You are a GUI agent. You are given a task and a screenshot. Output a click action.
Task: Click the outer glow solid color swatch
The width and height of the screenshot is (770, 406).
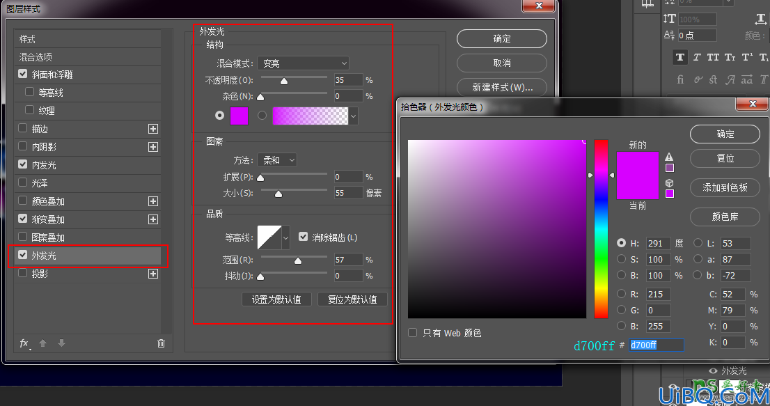[239, 116]
